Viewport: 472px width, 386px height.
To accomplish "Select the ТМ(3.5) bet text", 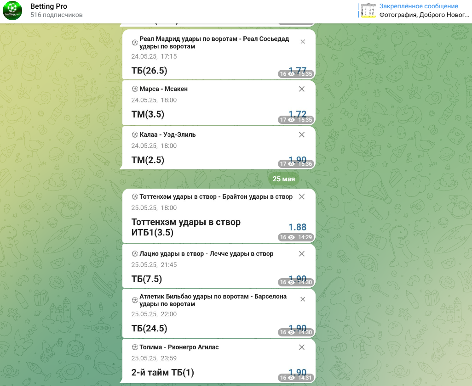I will [148, 114].
